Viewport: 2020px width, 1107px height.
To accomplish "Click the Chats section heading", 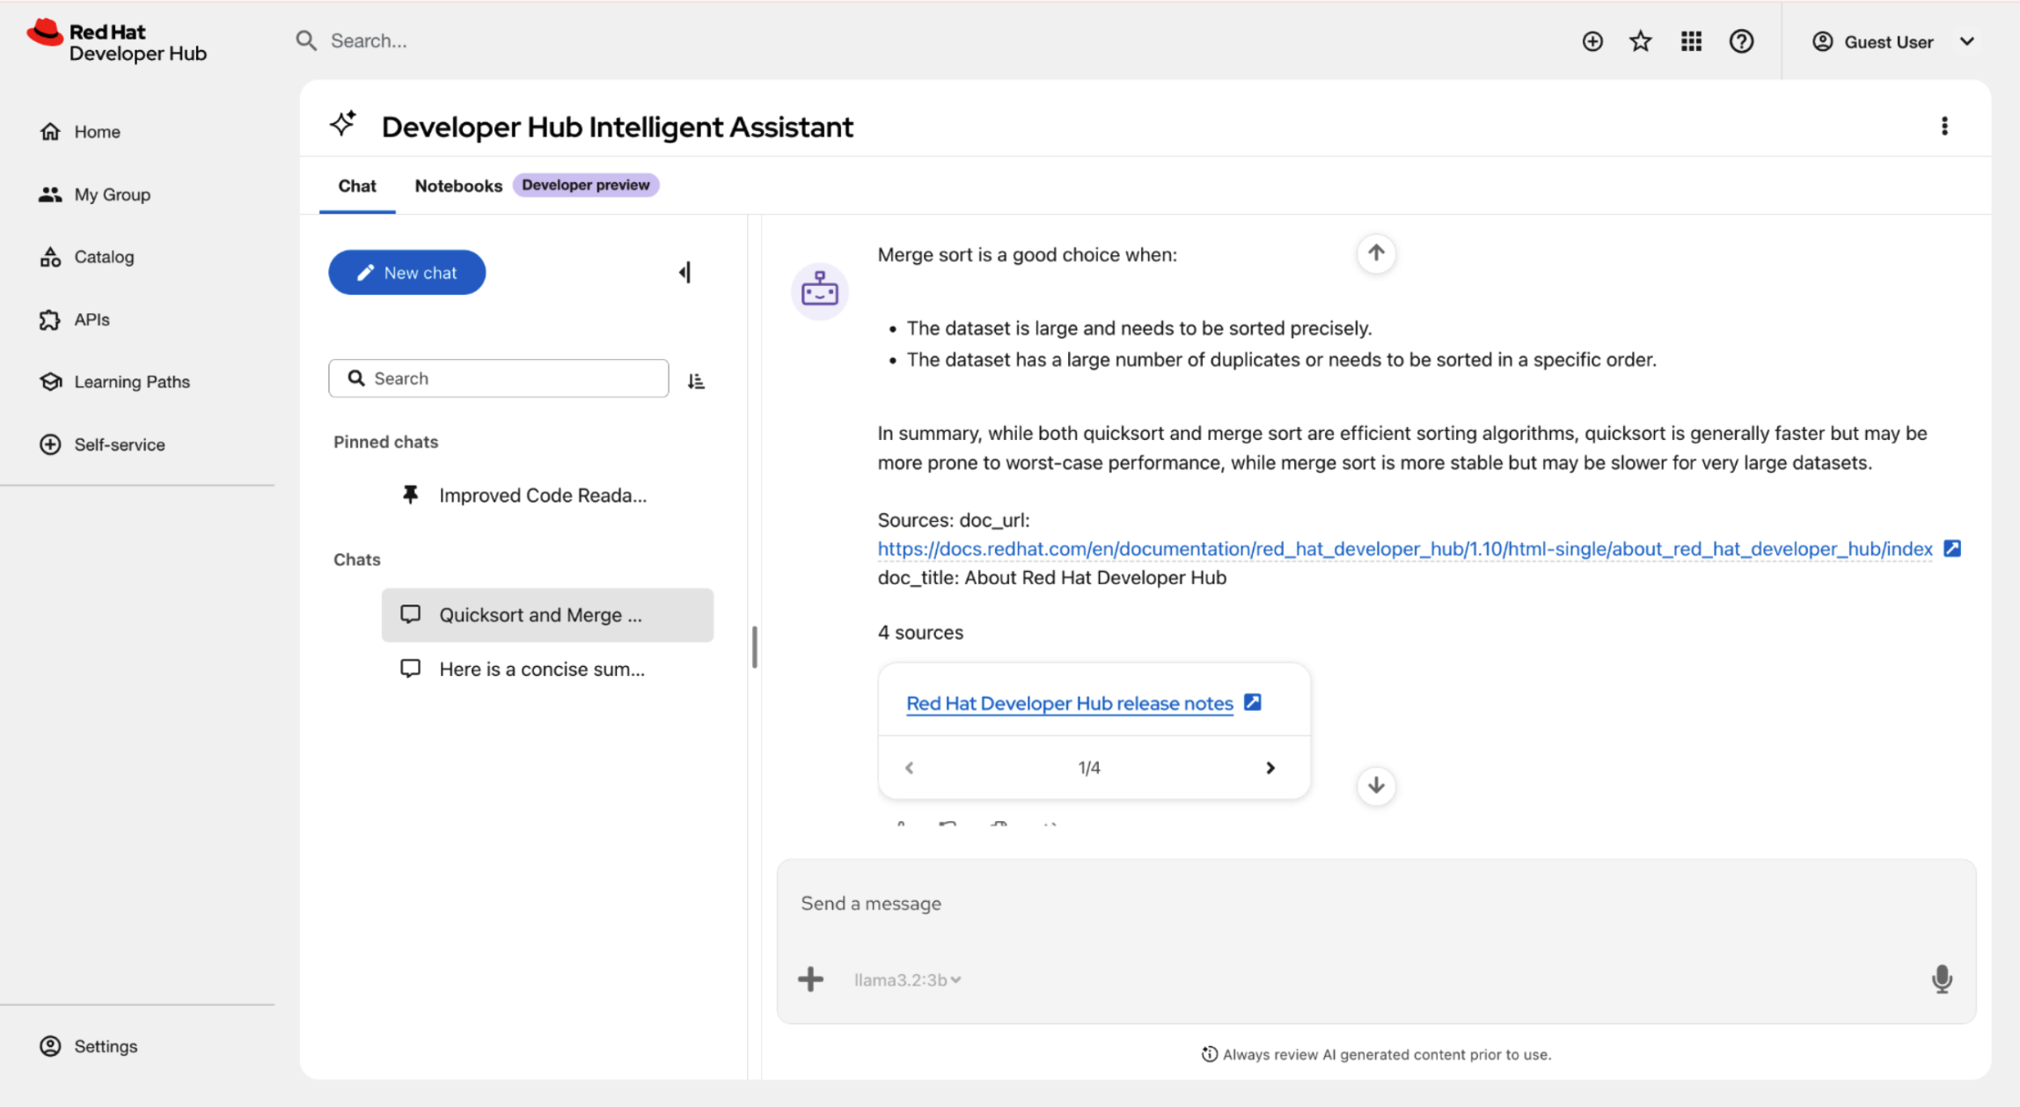I will [356, 560].
